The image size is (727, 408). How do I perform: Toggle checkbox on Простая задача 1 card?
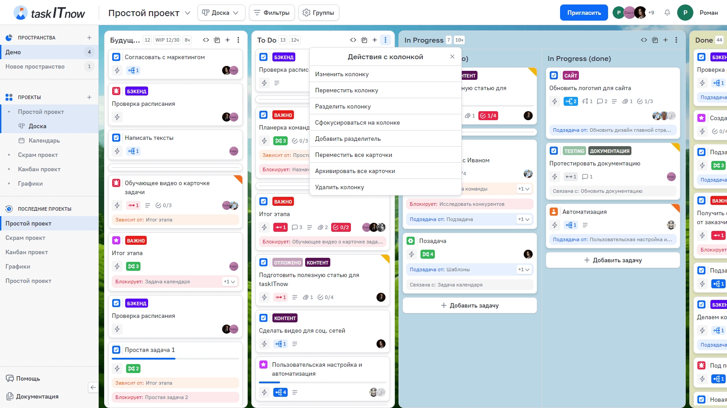tap(116, 350)
